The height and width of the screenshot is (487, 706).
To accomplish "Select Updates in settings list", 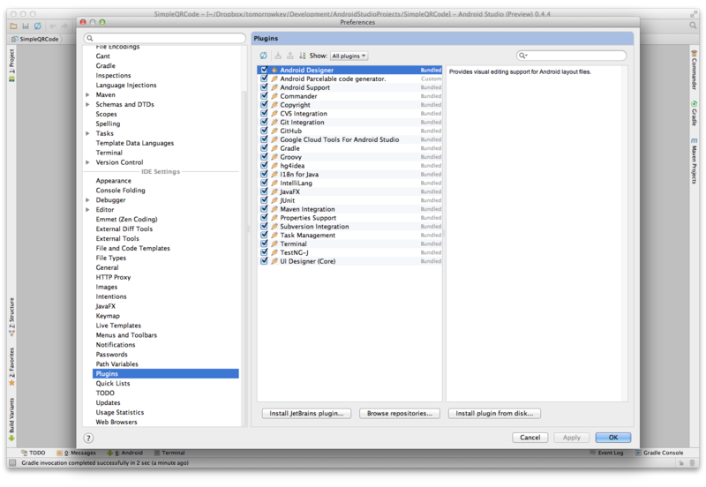I will click(x=108, y=403).
